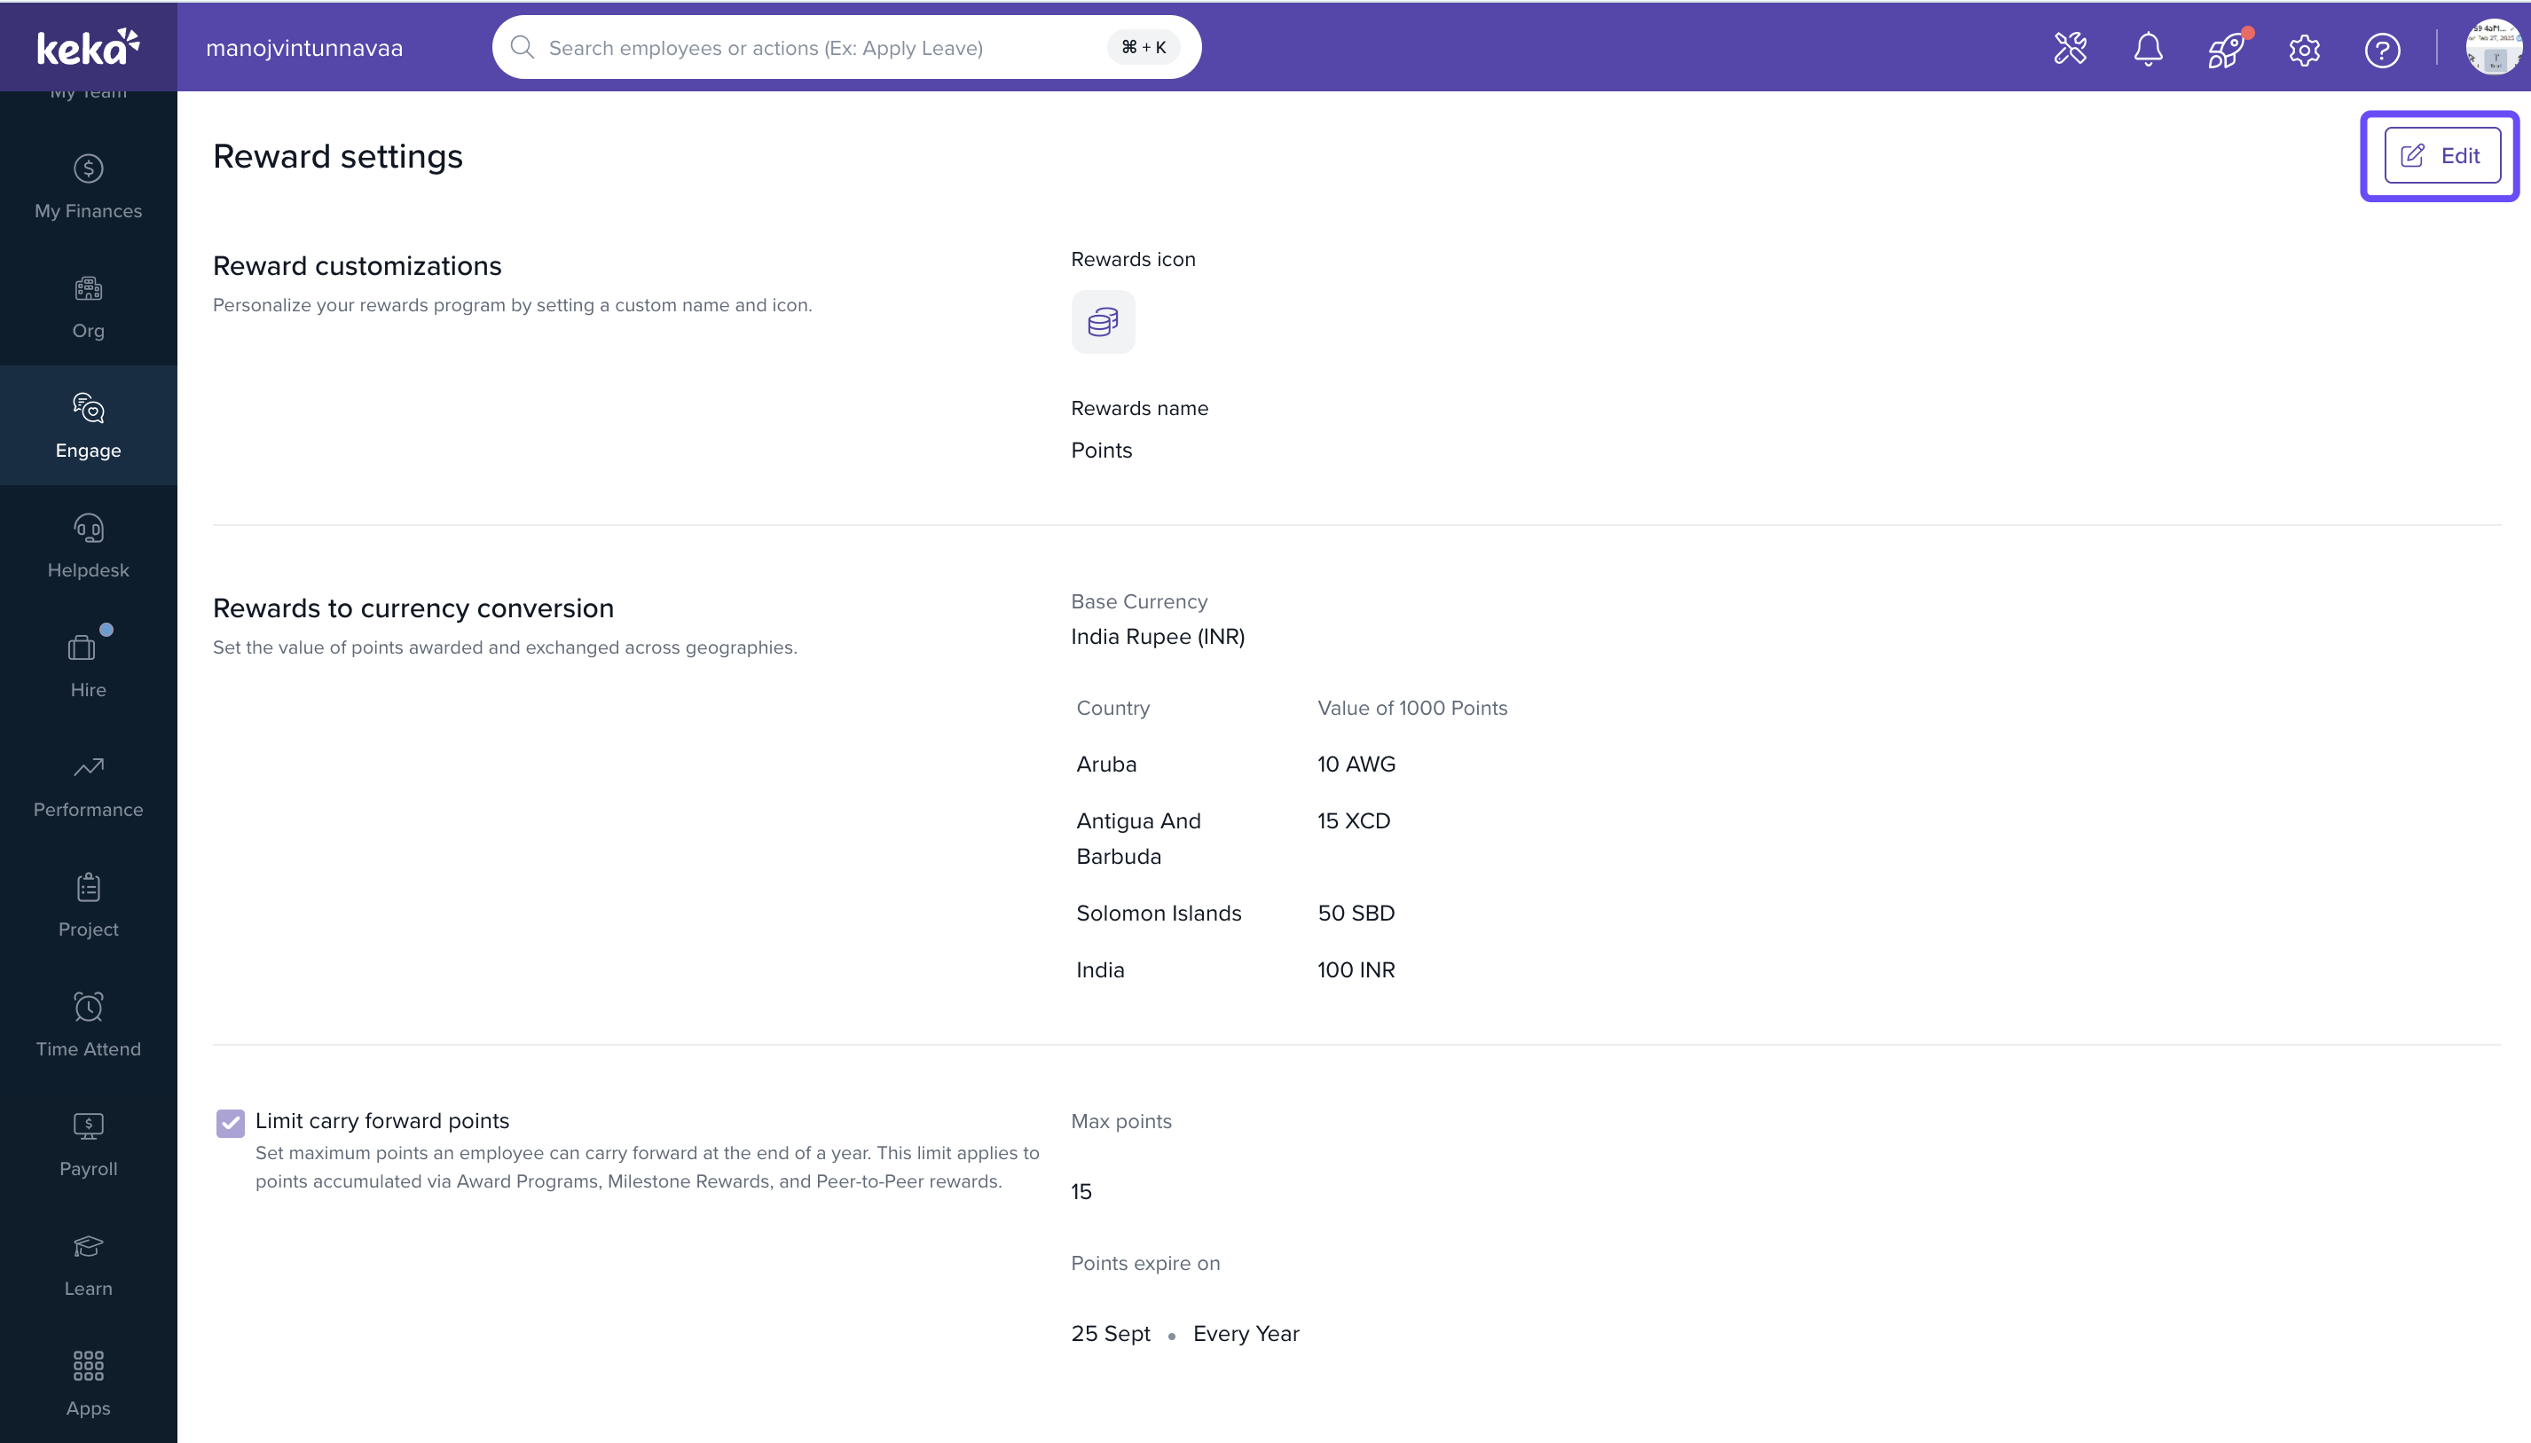Click the employee search field
This screenshot has height=1443, width=2531.
[x=822, y=48]
